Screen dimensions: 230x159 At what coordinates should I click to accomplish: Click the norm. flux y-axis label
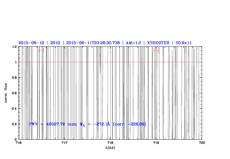(x=6, y=93)
